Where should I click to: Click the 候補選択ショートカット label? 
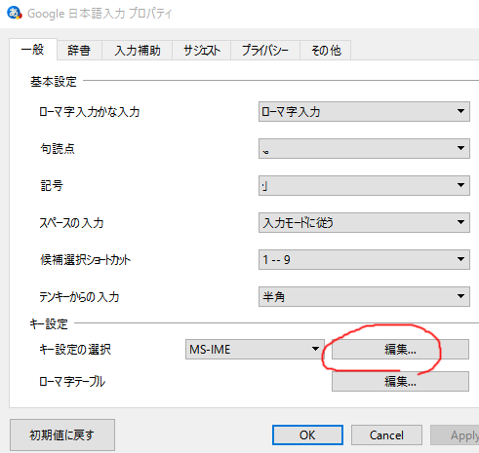[x=85, y=260]
